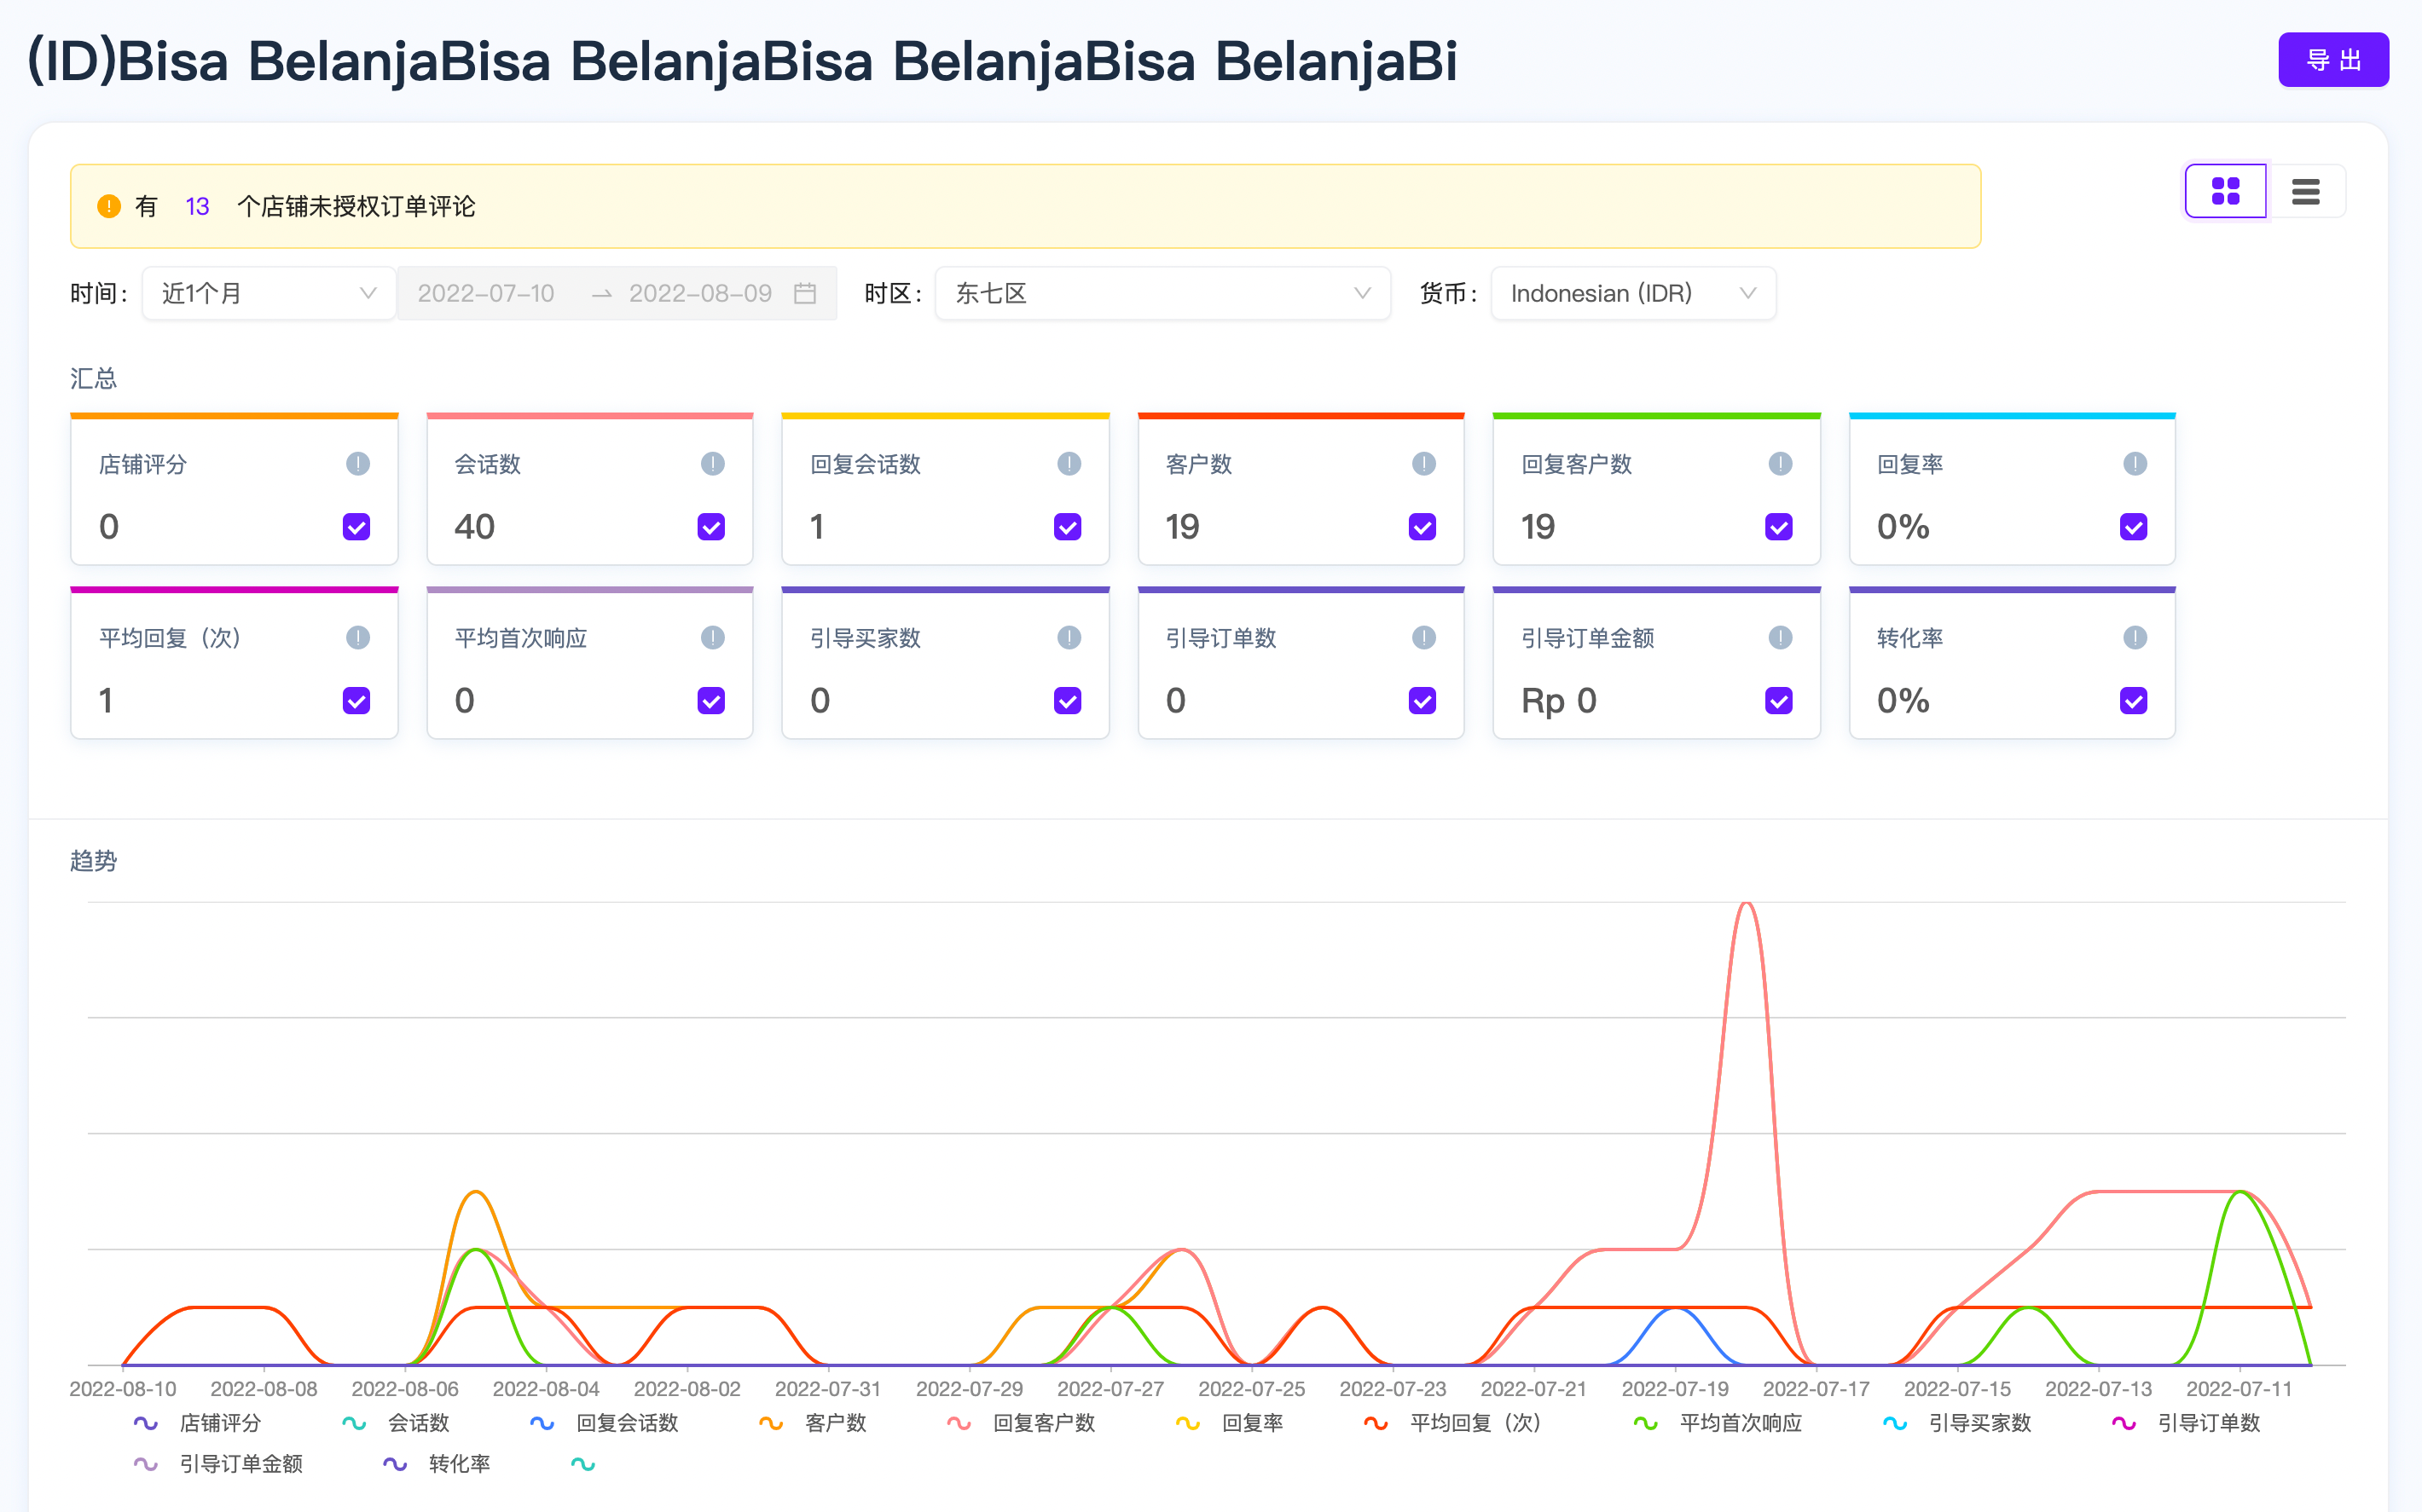The height and width of the screenshot is (1512, 2422).
Task: Uncheck the 客户数 card checkbox
Action: pyautogui.click(x=1422, y=527)
